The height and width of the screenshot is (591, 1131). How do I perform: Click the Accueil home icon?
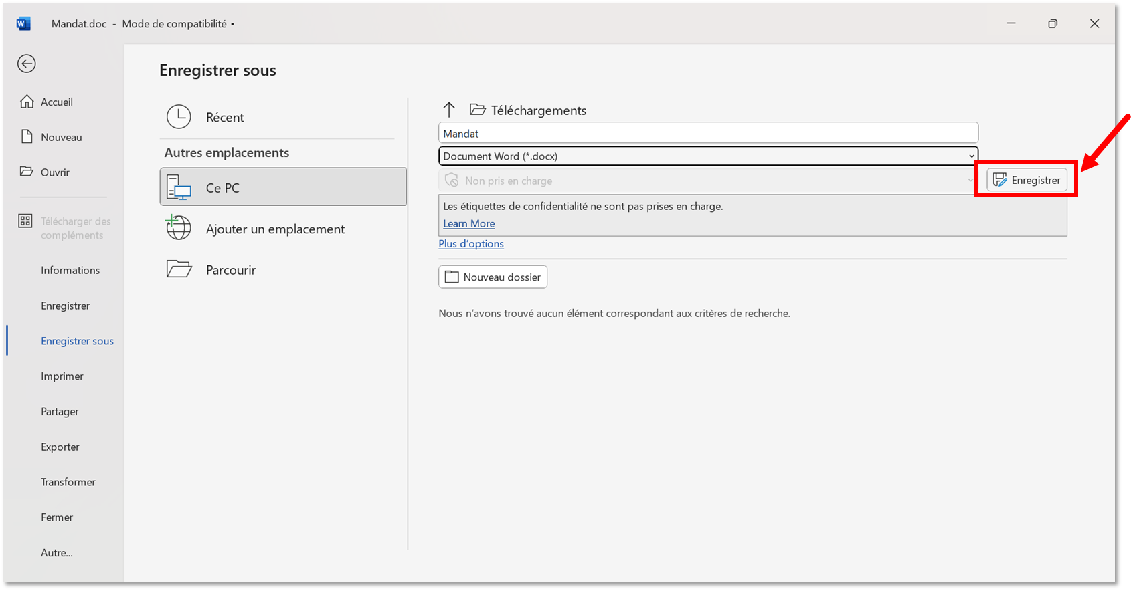pyautogui.click(x=27, y=102)
